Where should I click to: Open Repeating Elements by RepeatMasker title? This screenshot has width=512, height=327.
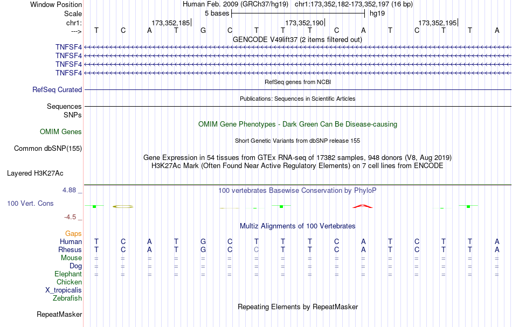coord(298,307)
